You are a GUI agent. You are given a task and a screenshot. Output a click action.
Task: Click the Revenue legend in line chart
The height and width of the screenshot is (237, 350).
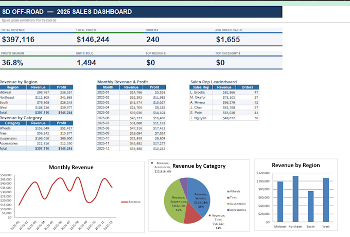coord(131,202)
